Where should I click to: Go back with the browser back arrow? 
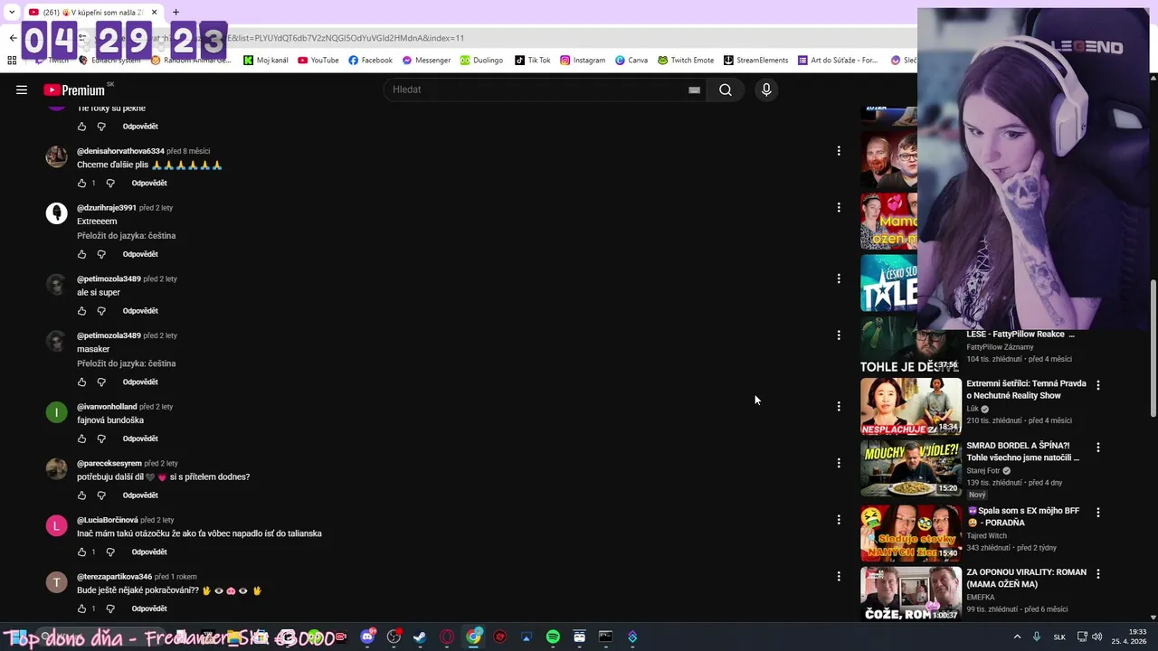tap(13, 38)
